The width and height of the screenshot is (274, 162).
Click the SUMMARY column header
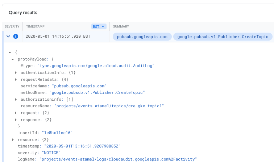point(121,26)
